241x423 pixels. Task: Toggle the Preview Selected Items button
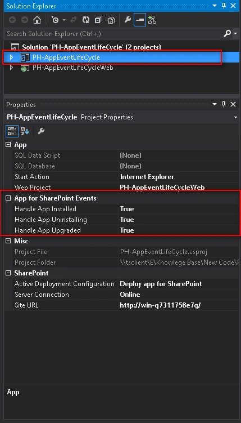pos(140,20)
